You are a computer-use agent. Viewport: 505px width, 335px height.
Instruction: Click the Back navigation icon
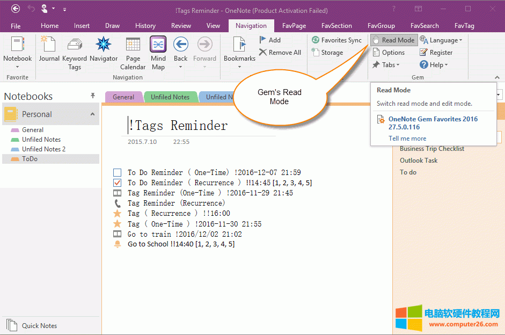(x=181, y=45)
